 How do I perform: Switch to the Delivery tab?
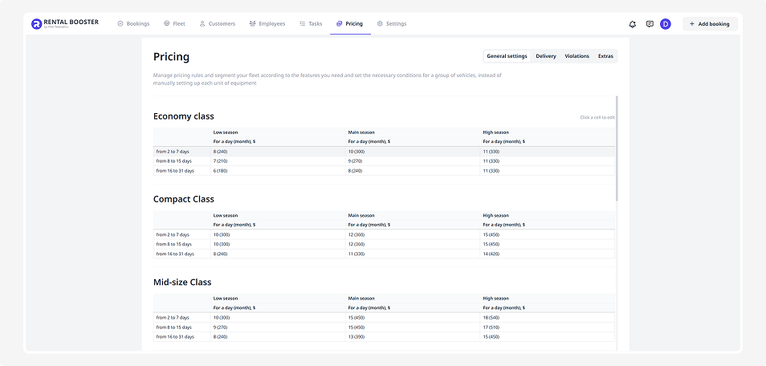pos(546,56)
